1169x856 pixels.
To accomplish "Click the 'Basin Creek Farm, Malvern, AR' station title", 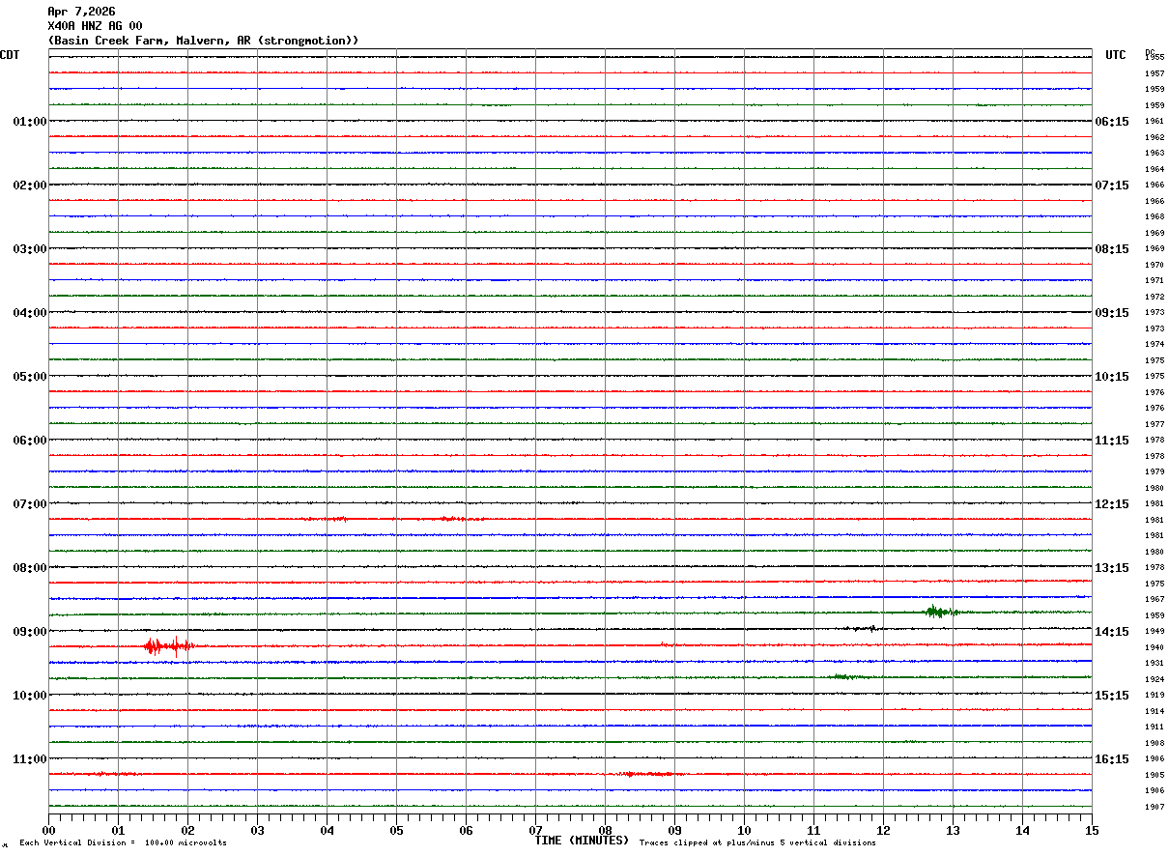I will (x=203, y=41).
